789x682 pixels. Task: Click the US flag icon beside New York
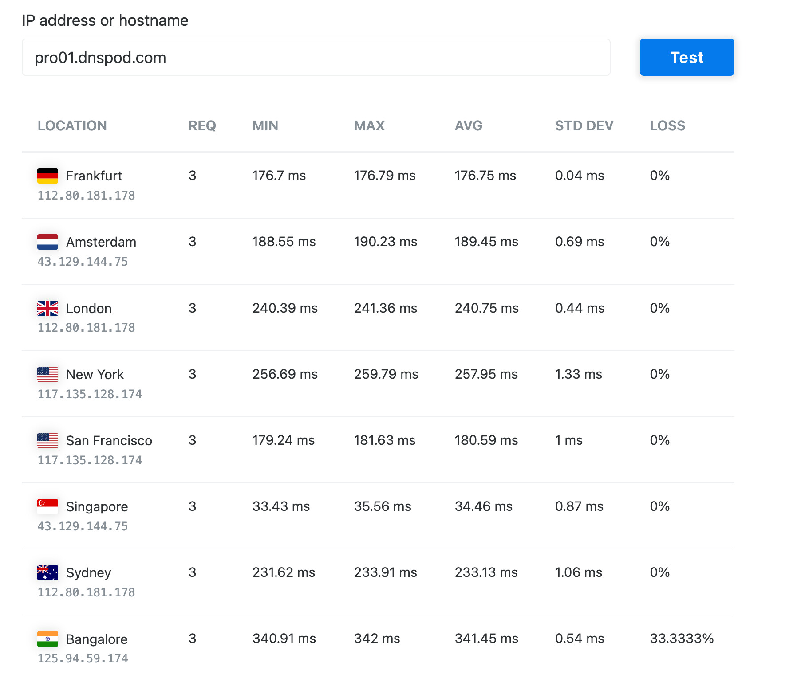(x=47, y=374)
